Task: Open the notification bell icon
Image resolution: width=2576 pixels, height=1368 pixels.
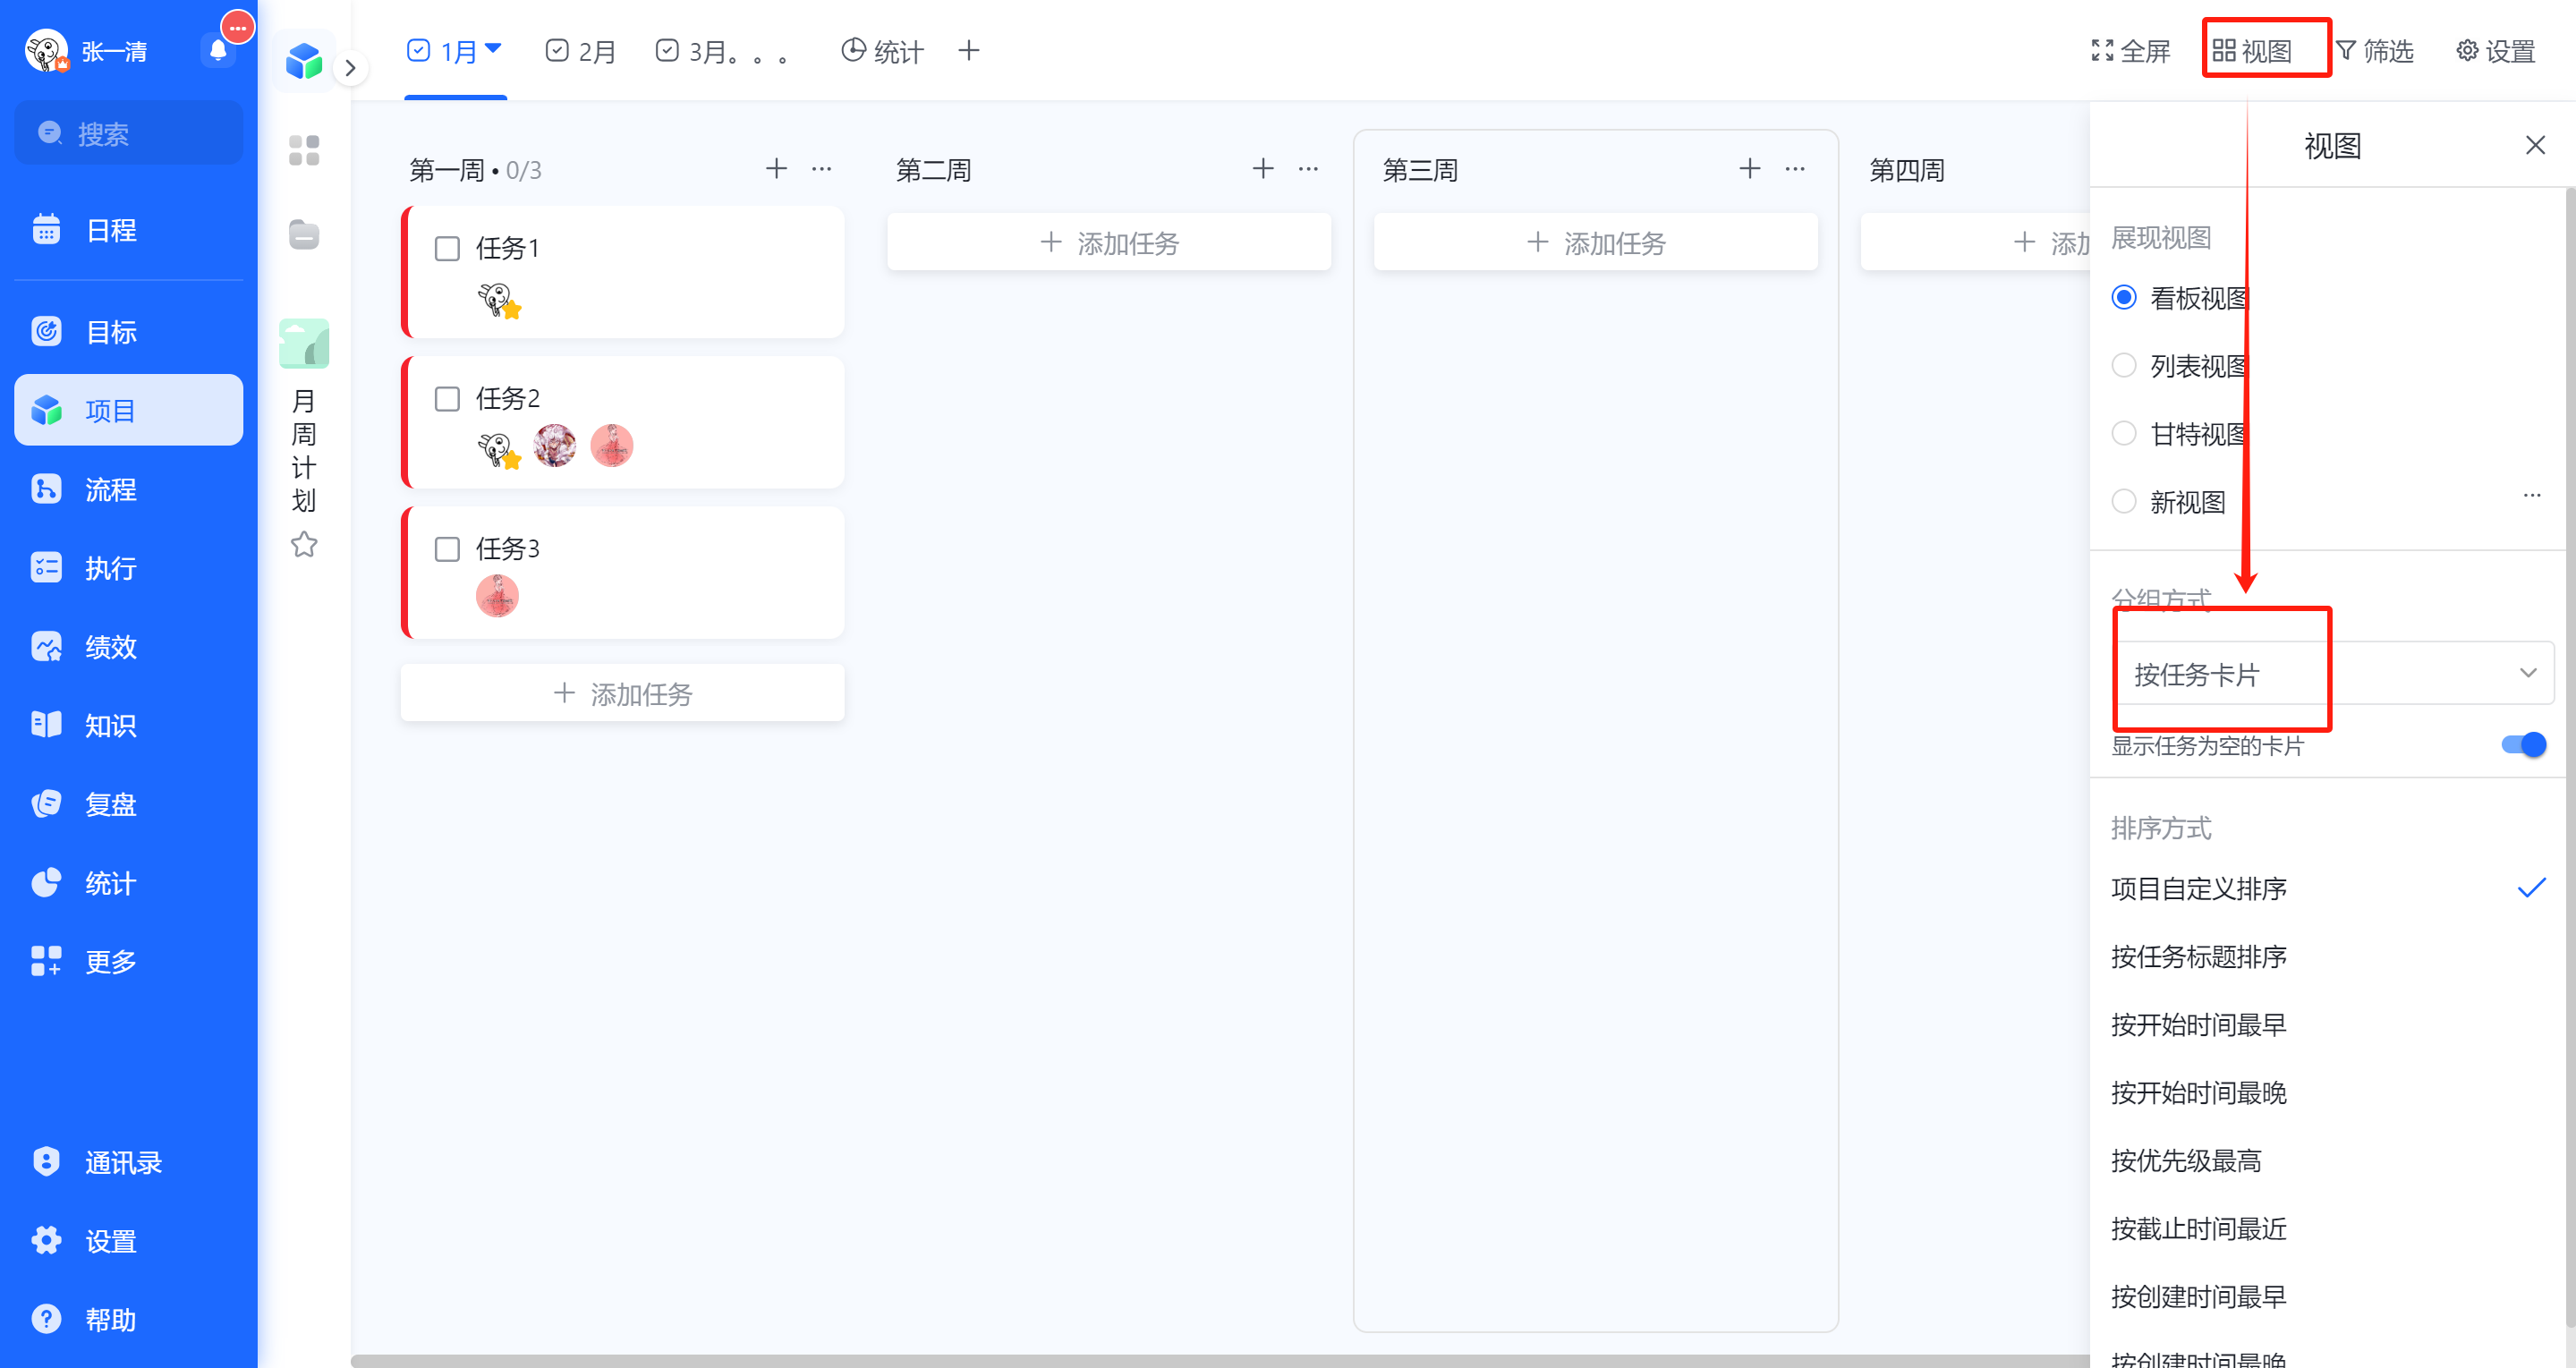Action: [217, 50]
